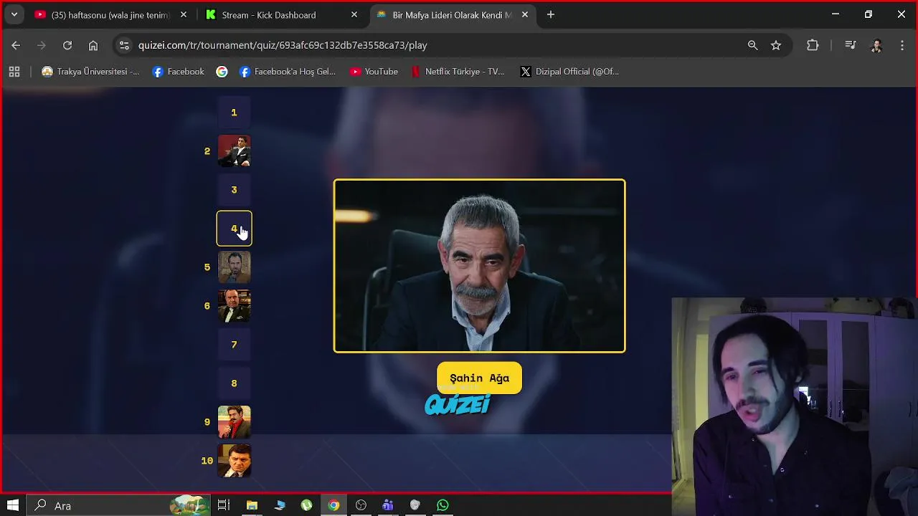Open the media control icon
918x516 pixels.
851,45
